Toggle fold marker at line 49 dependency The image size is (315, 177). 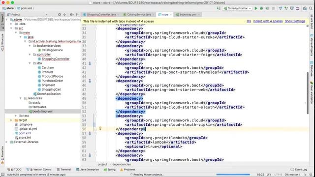pos(95,98)
